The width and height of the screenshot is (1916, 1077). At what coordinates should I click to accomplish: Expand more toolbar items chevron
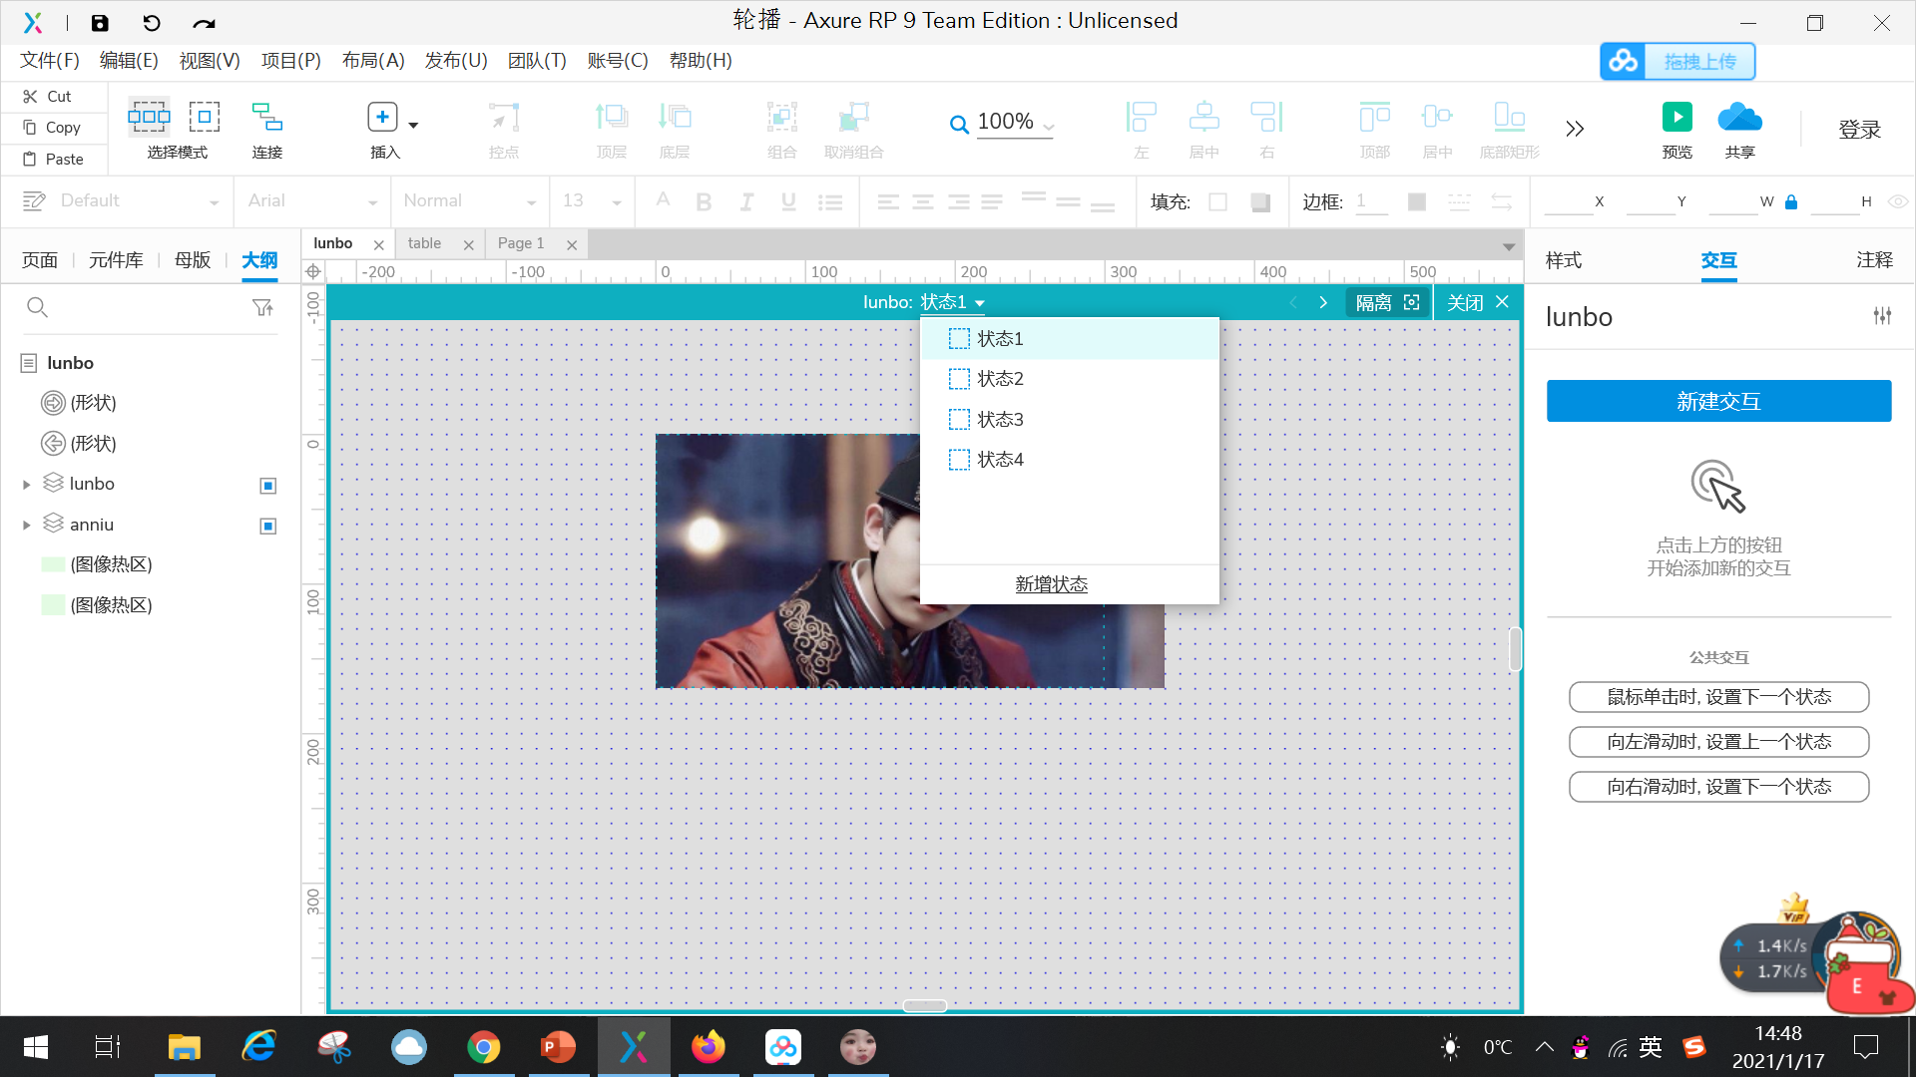coord(1575,129)
